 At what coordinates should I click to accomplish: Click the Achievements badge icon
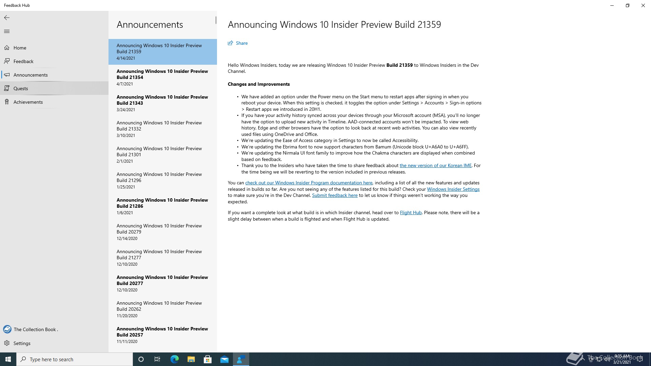pyautogui.click(x=7, y=102)
